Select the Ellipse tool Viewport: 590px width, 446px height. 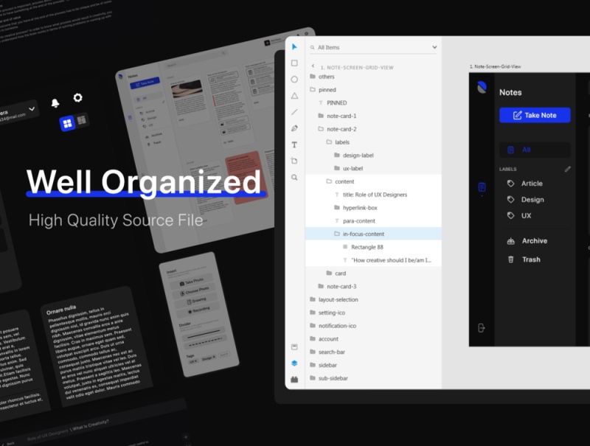(x=294, y=80)
